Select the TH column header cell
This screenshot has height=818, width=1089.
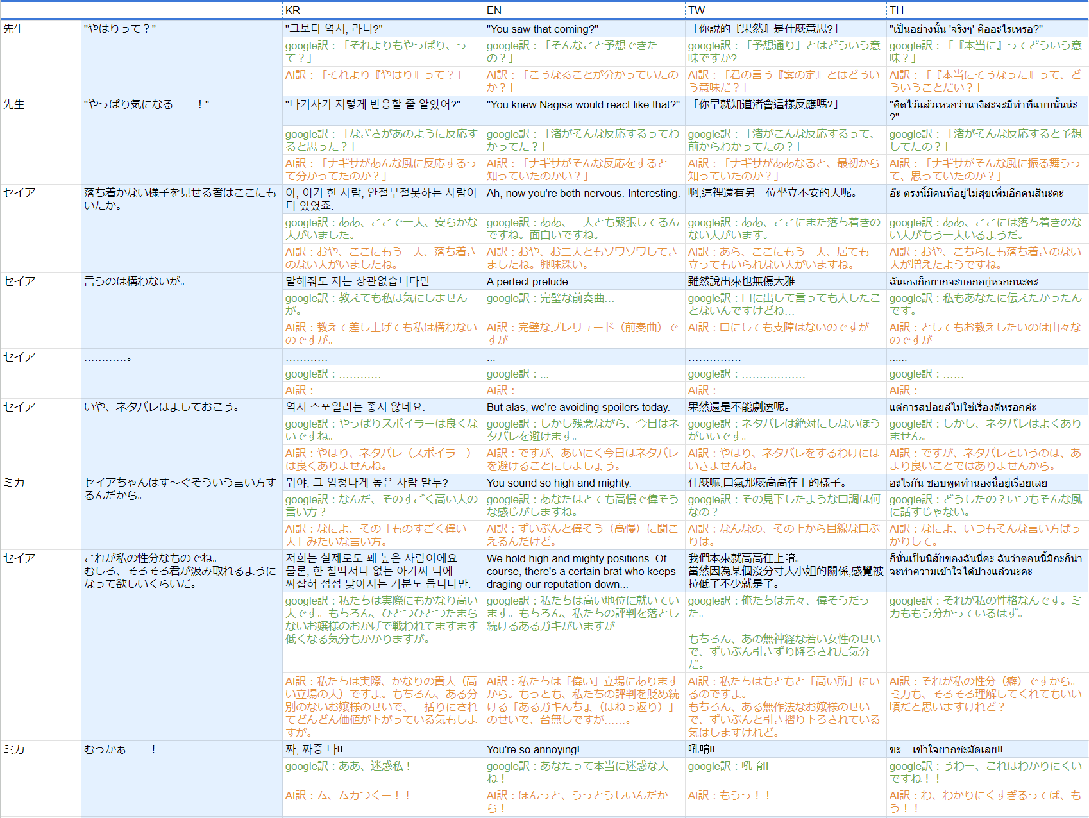pyautogui.click(x=987, y=10)
